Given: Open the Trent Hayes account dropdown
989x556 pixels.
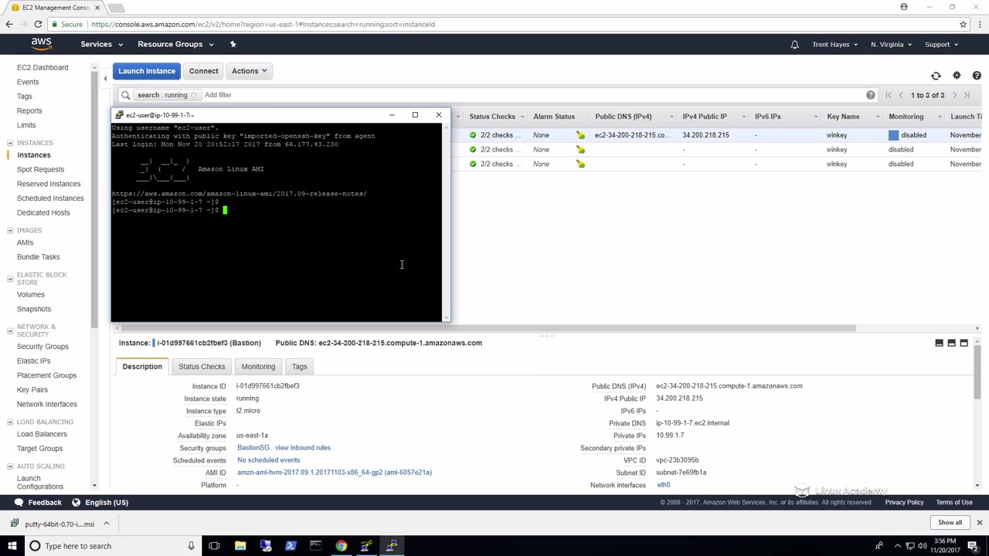Looking at the screenshot, I should point(834,45).
